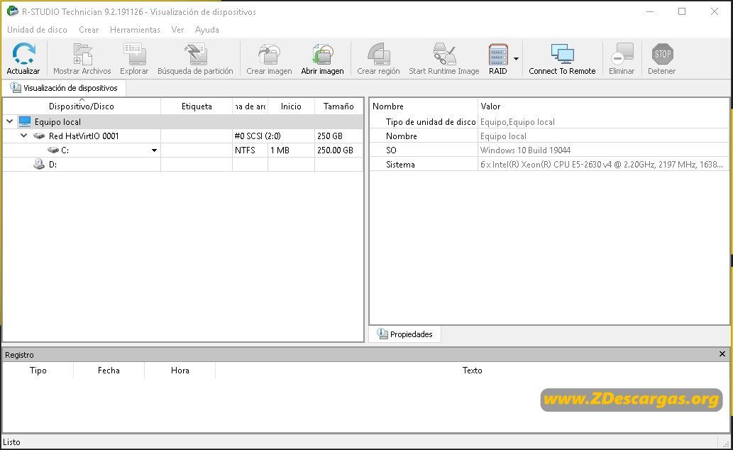Click the Actualizar refresh icon
The image size is (733, 450).
[23, 54]
